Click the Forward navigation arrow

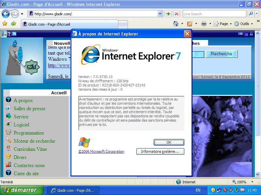point(15,14)
